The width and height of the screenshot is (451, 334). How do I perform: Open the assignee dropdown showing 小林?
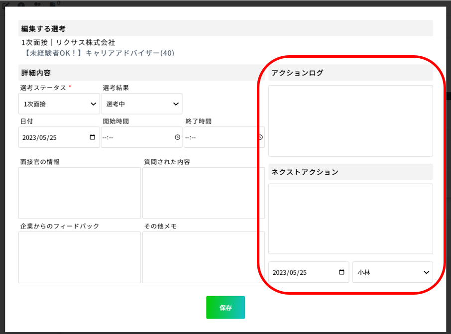click(392, 272)
